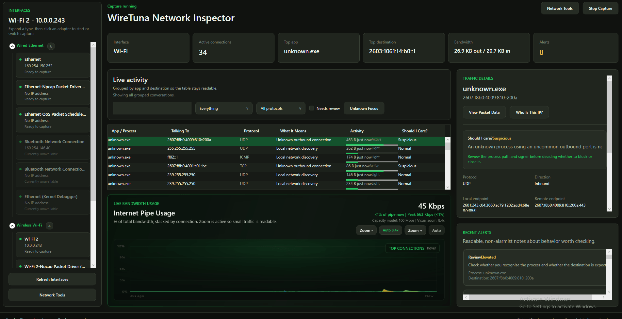Click the Should I Care? column header
622x319 pixels.
[x=415, y=131]
